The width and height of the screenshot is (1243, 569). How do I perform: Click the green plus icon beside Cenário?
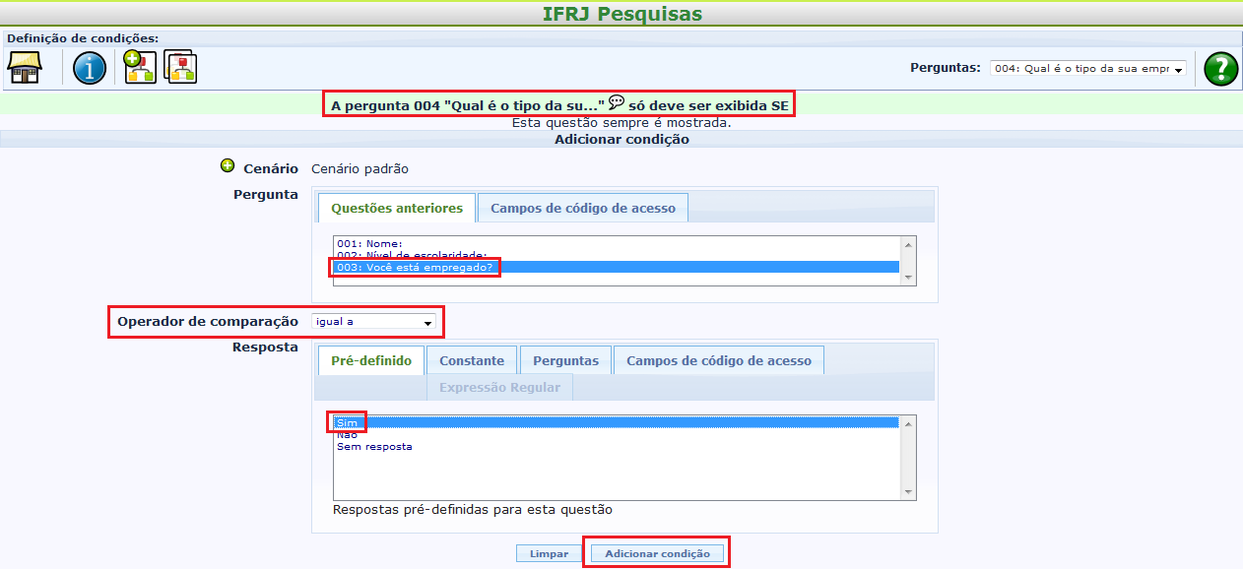pyautogui.click(x=228, y=166)
